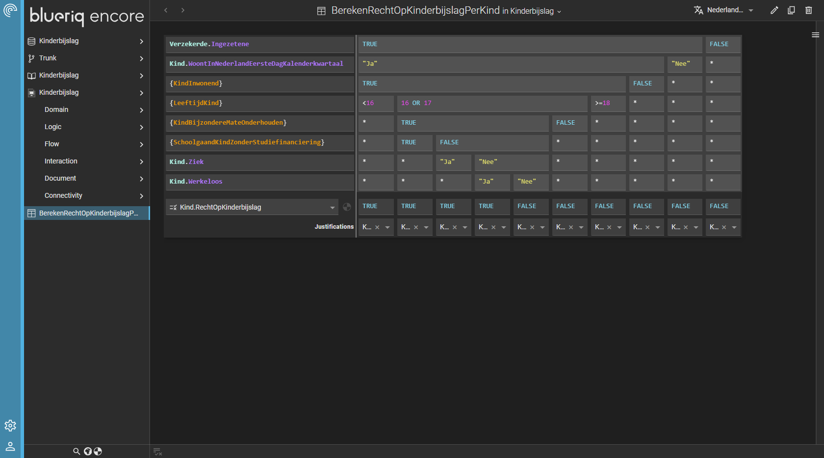
Task: Click the branch icon beside Trunk
Action: (x=31, y=58)
